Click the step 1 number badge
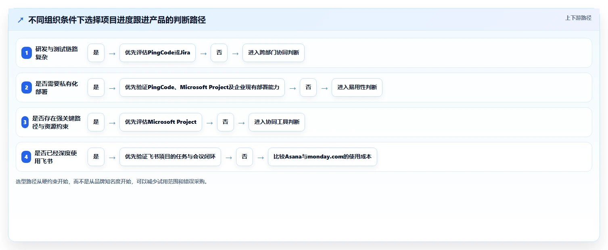Screen dimensions: 608x250 click(x=27, y=53)
